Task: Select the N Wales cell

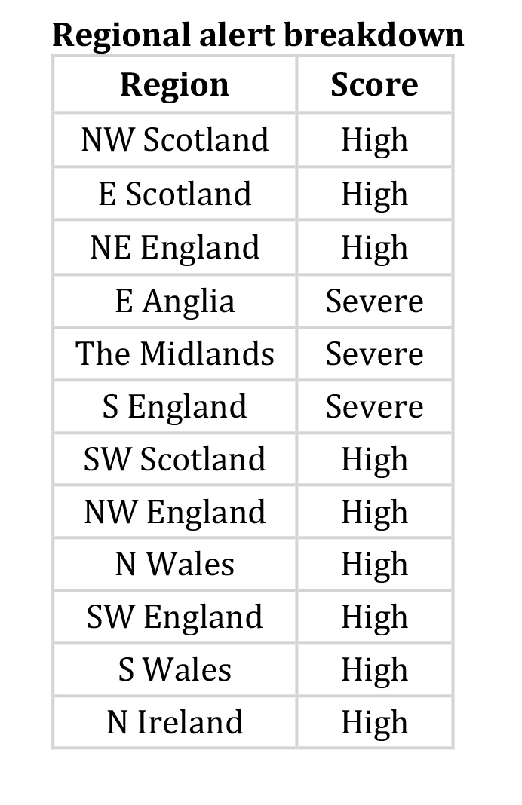Action: click(175, 565)
